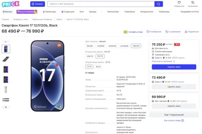This screenshot has height=134, width=202.
Task: Click Самовывоз есть pin icon
Action: pyautogui.click(x=153, y=55)
